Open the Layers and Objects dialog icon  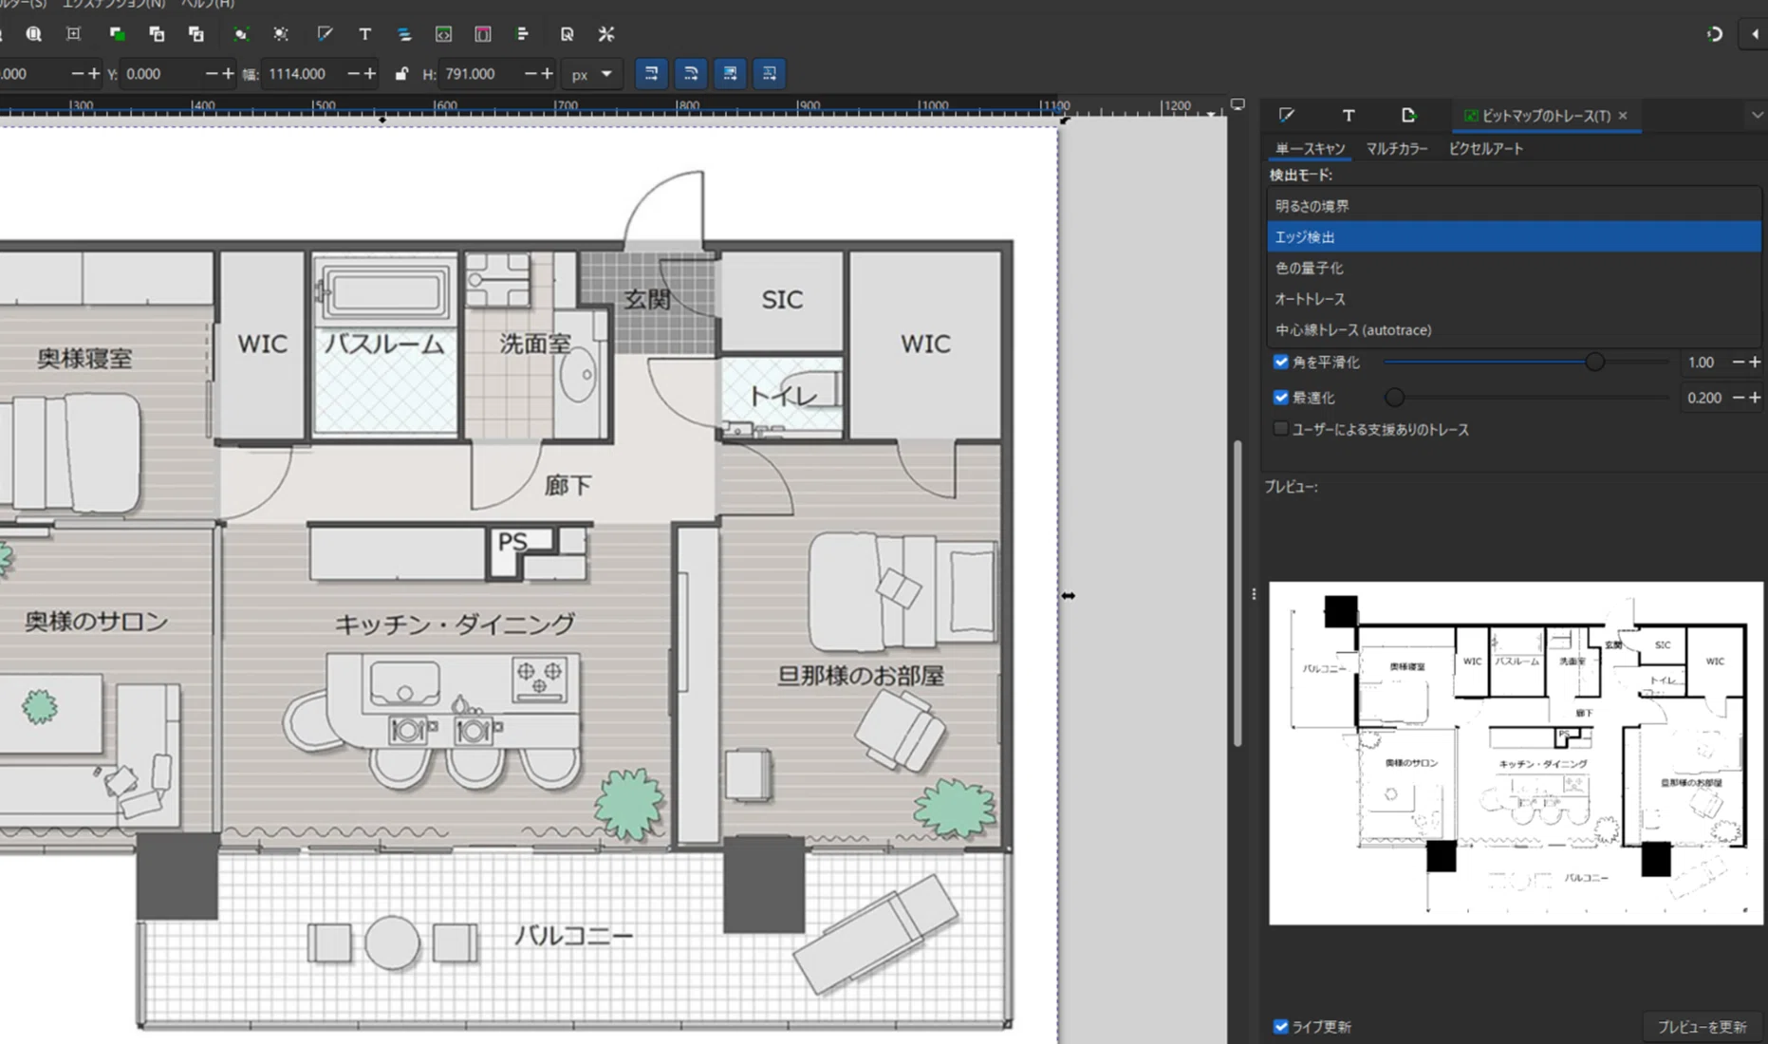[404, 34]
